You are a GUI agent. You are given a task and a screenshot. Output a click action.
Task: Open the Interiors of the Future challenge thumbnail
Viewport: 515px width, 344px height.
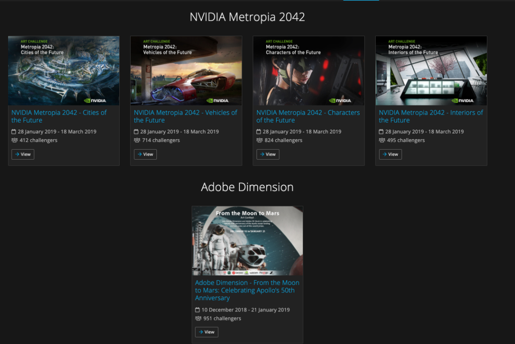(431, 70)
